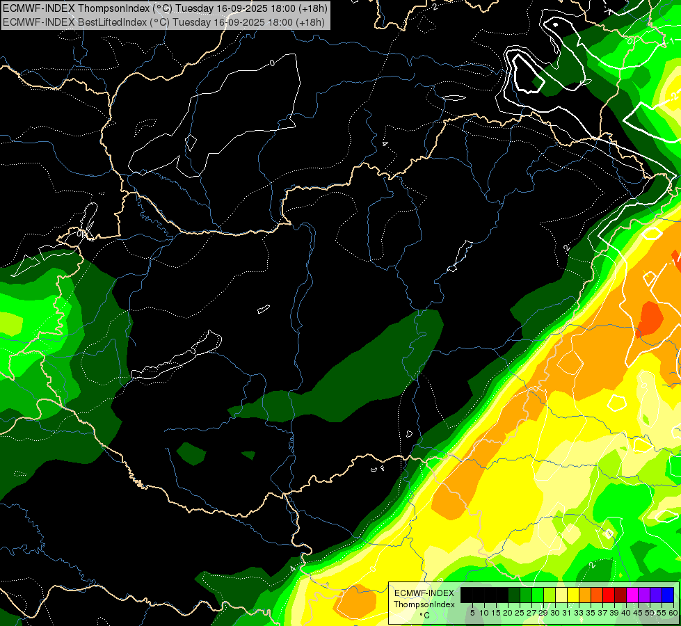Select the magenta 40–45 legend swatch
The width and height of the screenshot is (681, 626).
tap(632, 595)
